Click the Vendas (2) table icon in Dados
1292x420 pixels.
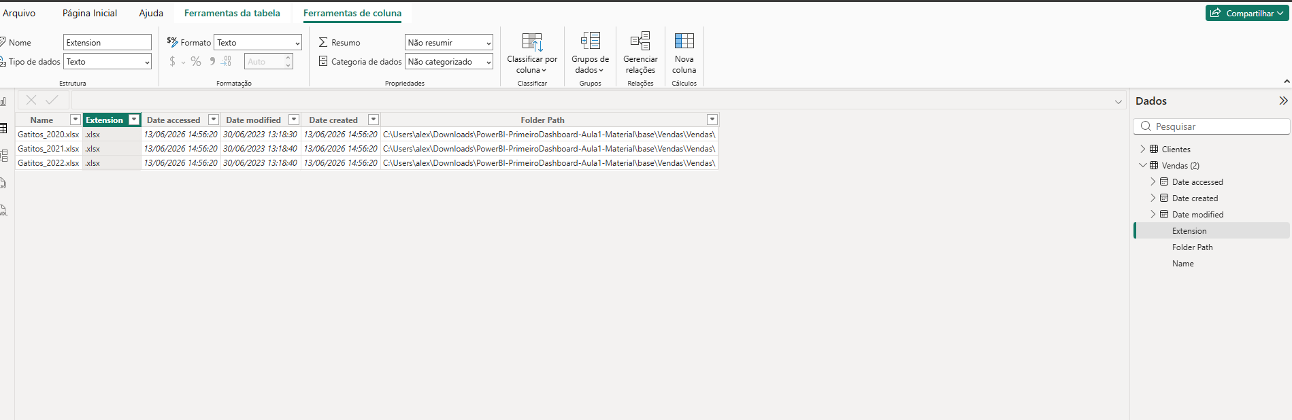[x=1154, y=165]
